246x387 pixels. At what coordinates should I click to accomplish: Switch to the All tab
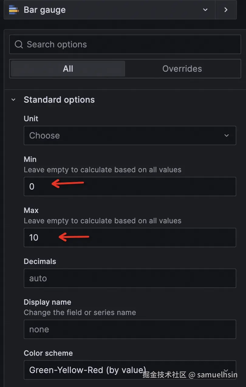pos(68,69)
